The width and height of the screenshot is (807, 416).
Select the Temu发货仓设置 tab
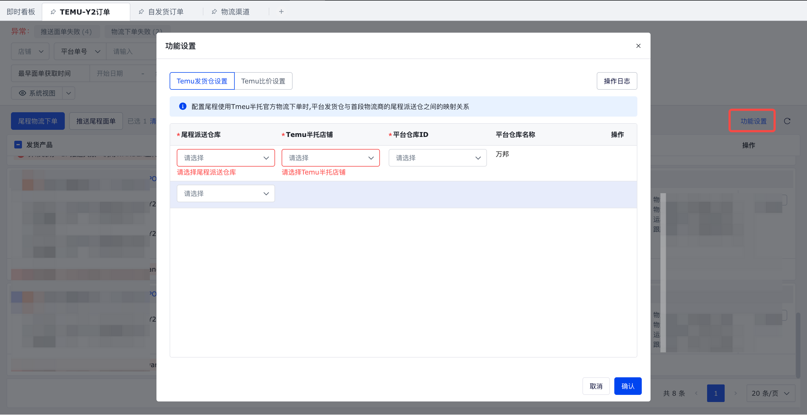tap(202, 81)
